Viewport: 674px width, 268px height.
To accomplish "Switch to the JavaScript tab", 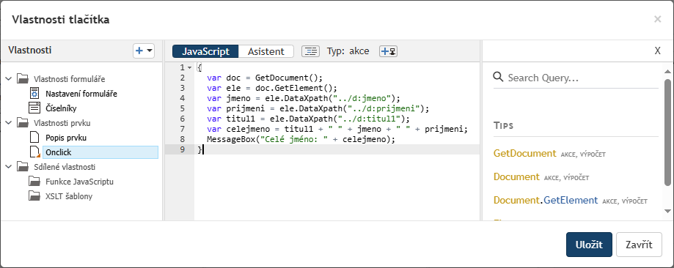I will tap(205, 51).
